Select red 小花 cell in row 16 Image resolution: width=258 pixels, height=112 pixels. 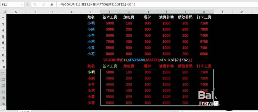click(x=91, y=103)
